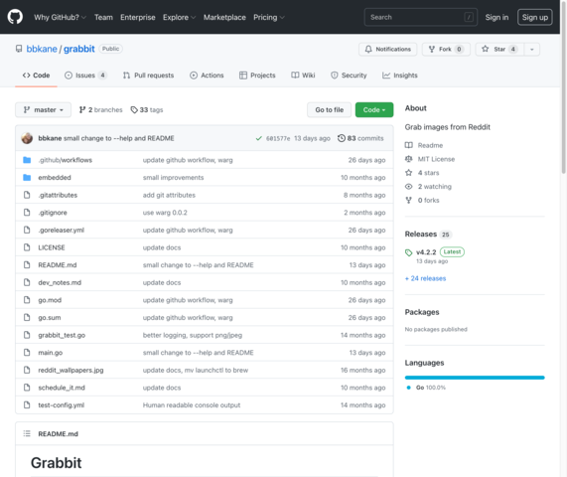Click the commits history clock icon
The height and width of the screenshot is (477, 567).
(x=341, y=138)
